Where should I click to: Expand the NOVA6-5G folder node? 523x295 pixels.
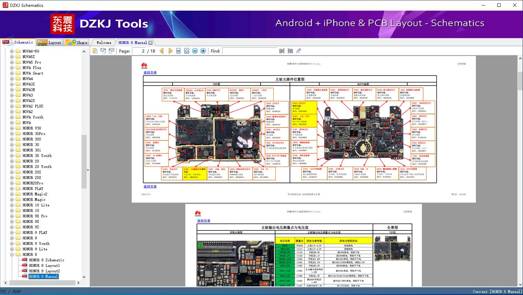pos(12,51)
